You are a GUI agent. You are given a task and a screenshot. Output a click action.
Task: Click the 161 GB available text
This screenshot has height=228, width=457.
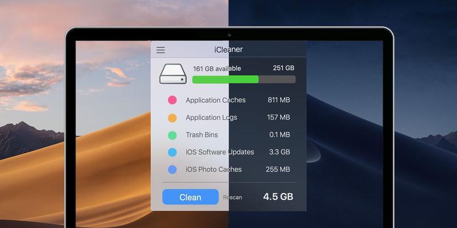tap(217, 68)
